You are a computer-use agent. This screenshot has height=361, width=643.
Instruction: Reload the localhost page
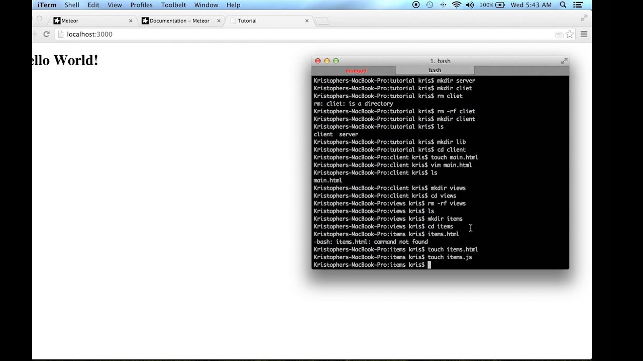tap(46, 34)
